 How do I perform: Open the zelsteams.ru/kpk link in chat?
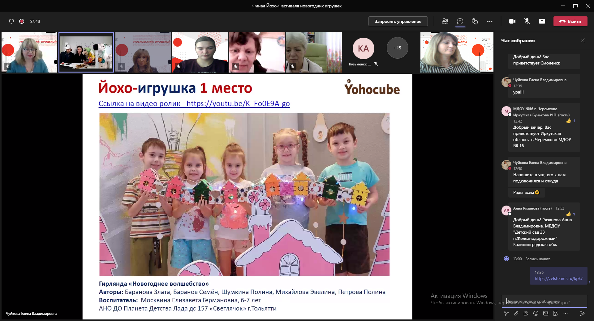point(558,278)
